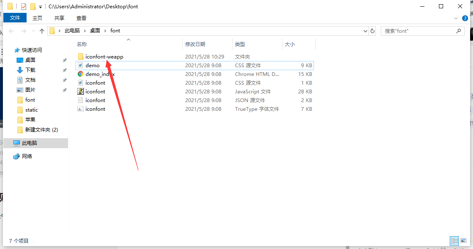
Task: Open the Help question mark icon
Action: (465, 18)
